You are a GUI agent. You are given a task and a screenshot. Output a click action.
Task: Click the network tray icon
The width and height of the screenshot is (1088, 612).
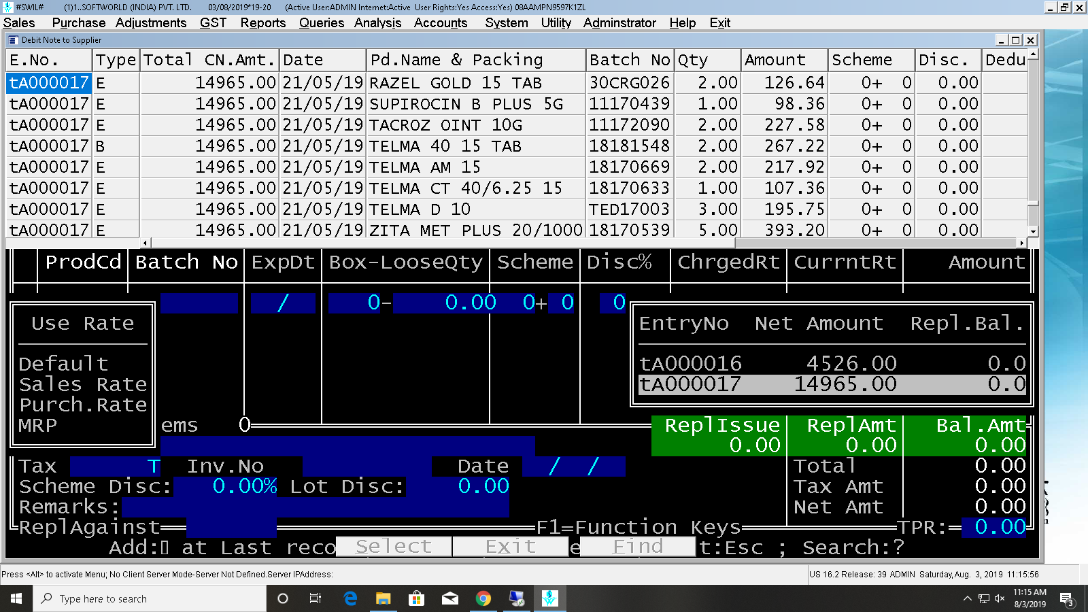pyautogui.click(x=983, y=598)
